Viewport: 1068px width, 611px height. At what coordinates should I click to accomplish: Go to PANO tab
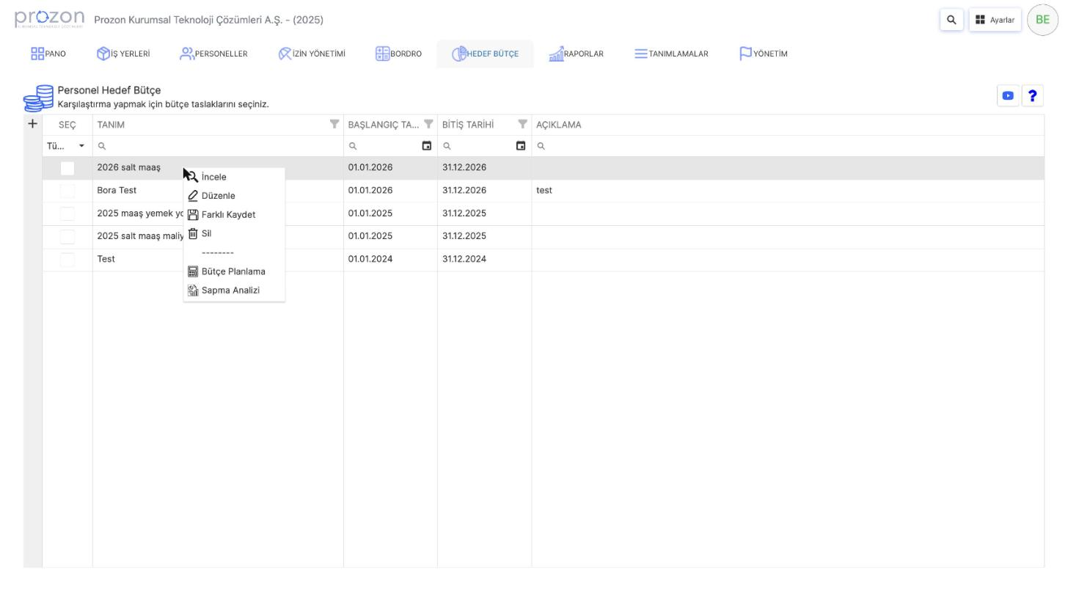point(48,54)
